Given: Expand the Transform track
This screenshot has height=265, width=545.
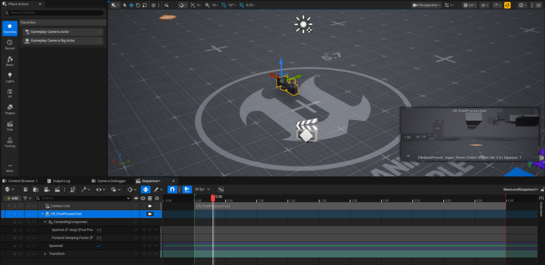Looking at the screenshot, I should (x=45, y=254).
